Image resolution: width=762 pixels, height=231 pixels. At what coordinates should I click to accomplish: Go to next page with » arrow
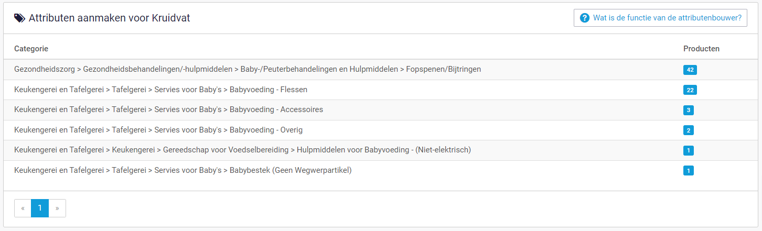click(x=57, y=208)
